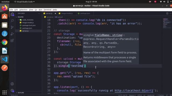Select image.model.js in the Explorer

(x=28, y=23)
